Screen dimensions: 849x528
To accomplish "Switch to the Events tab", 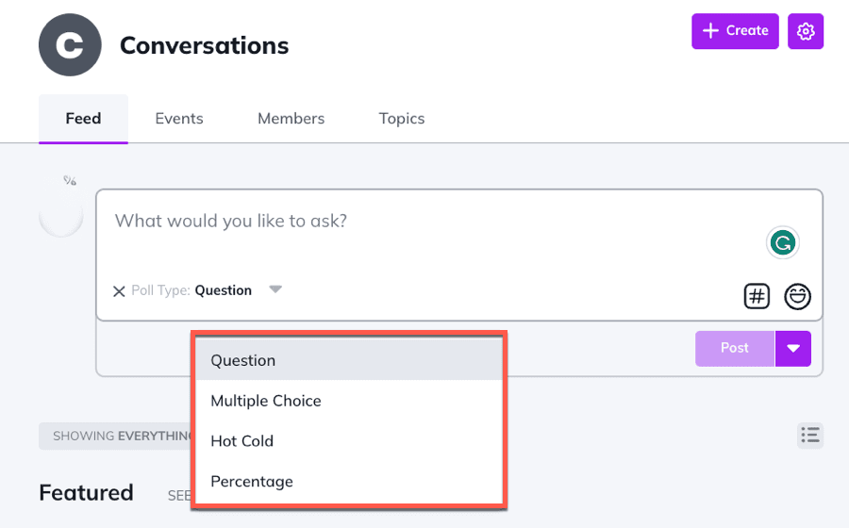I will pos(179,119).
